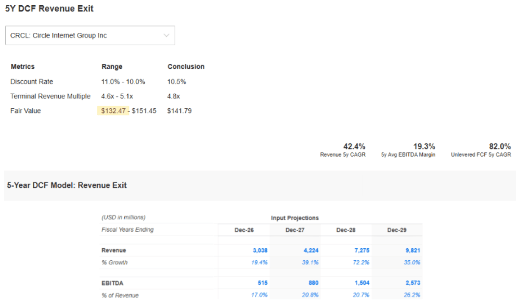Edit the Dec-27 revenue value 4,224

(311, 250)
